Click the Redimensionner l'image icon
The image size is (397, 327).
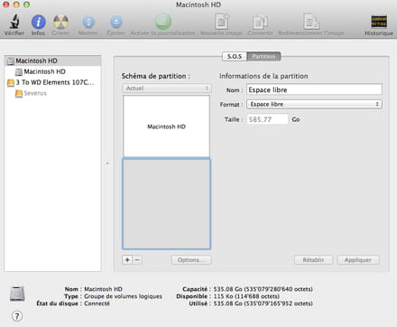coord(311,22)
